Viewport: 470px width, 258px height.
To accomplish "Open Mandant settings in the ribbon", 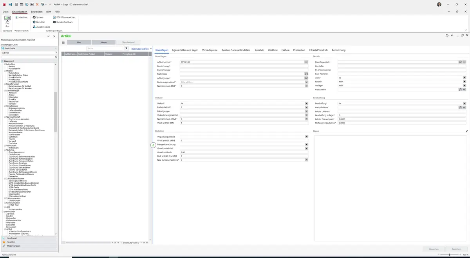I will click(21, 17).
